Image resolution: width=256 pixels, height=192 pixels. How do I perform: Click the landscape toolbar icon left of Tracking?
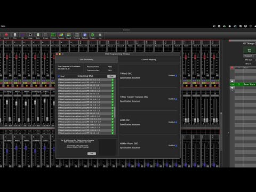tap(69, 35)
